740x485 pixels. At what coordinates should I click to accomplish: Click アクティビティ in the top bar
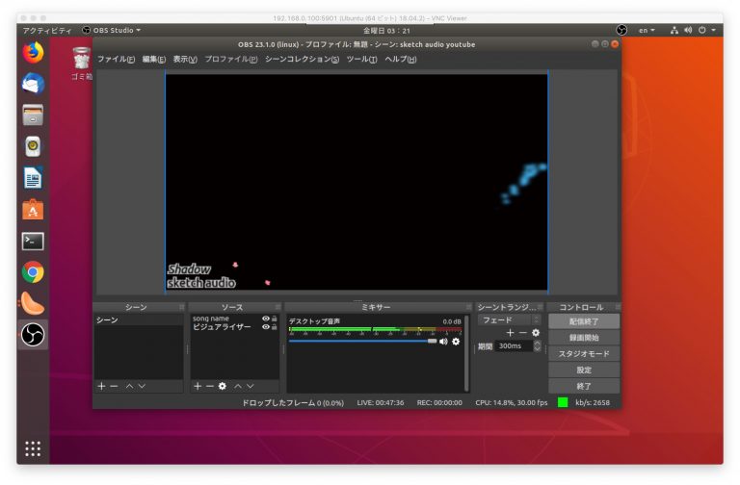46,30
